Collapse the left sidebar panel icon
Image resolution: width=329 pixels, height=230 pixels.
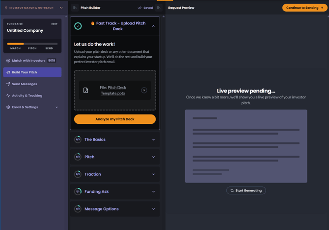(75, 8)
